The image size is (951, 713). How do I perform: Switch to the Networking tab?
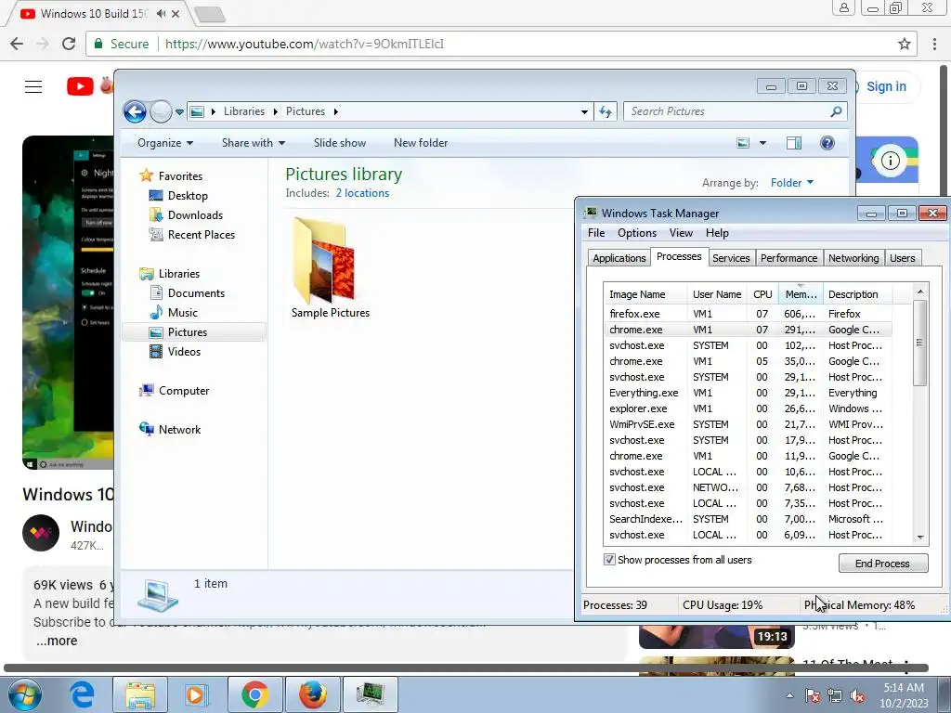tap(853, 258)
